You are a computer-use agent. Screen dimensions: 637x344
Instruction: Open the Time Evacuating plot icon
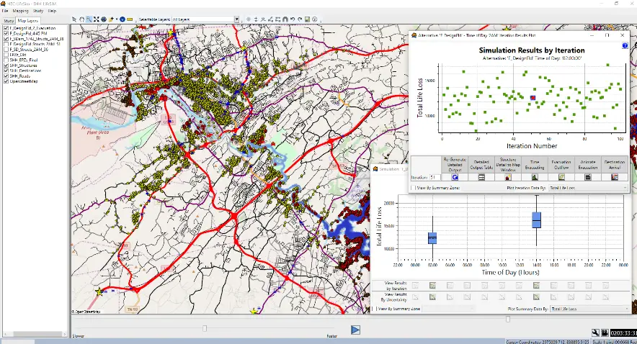click(x=535, y=176)
